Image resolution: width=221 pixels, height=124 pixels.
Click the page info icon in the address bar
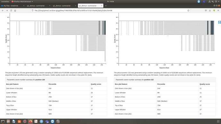point(33,11)
